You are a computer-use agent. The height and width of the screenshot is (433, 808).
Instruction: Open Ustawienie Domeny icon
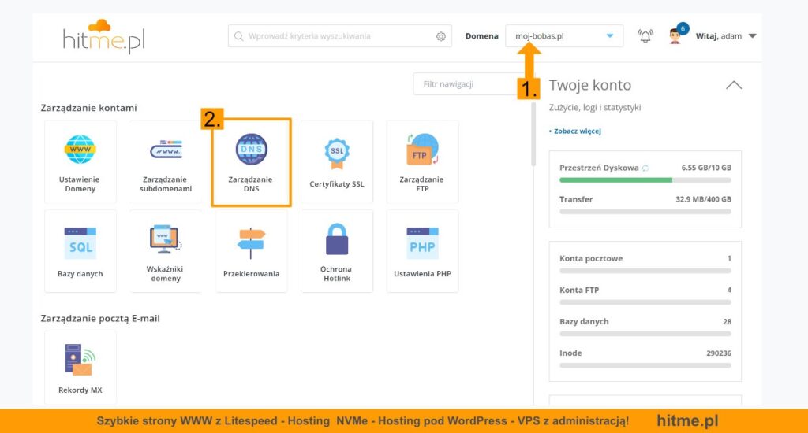(80, 149)
